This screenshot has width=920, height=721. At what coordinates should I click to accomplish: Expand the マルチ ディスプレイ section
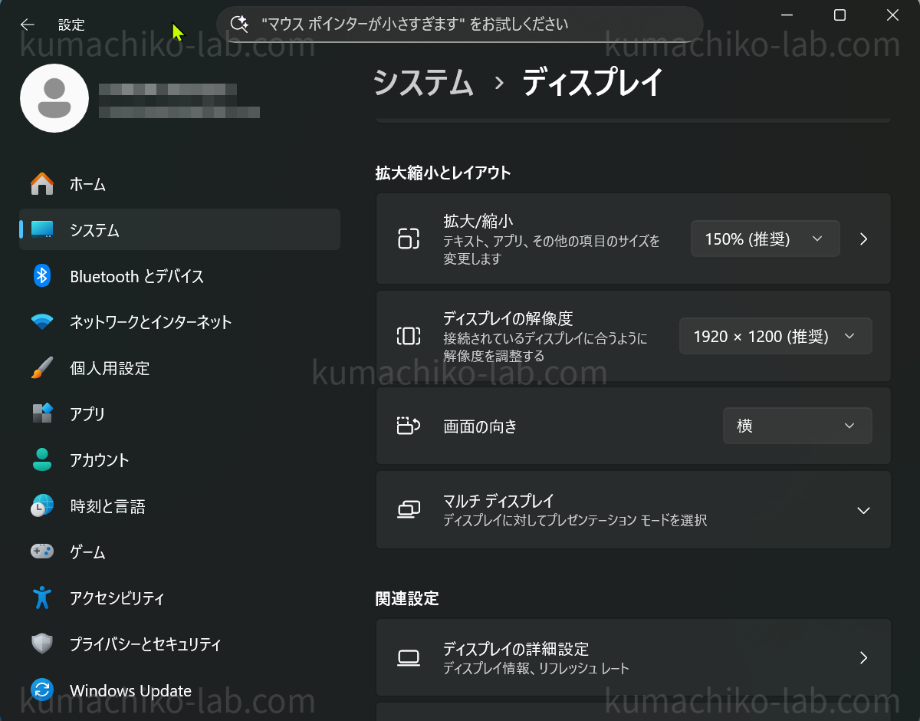tap(863, 510)
